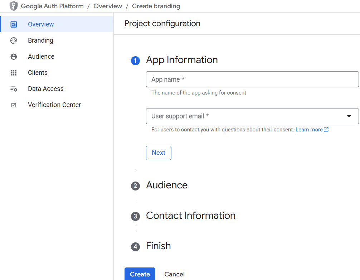Screen dimensions: 360x280
Task: Click the Audience person icon
Action: pyautogui.click(x=14, y=56)
